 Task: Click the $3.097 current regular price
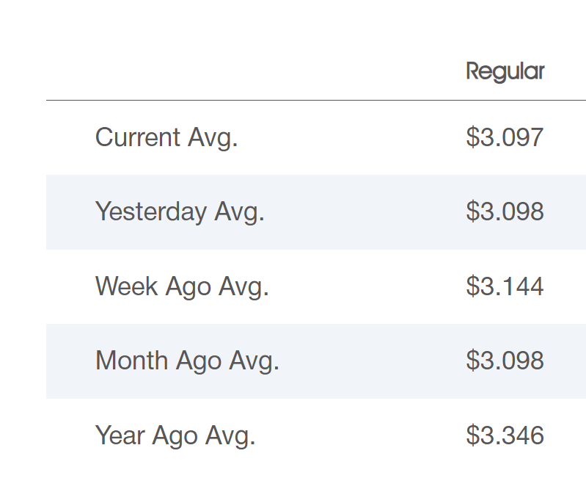tap(505, 137)
